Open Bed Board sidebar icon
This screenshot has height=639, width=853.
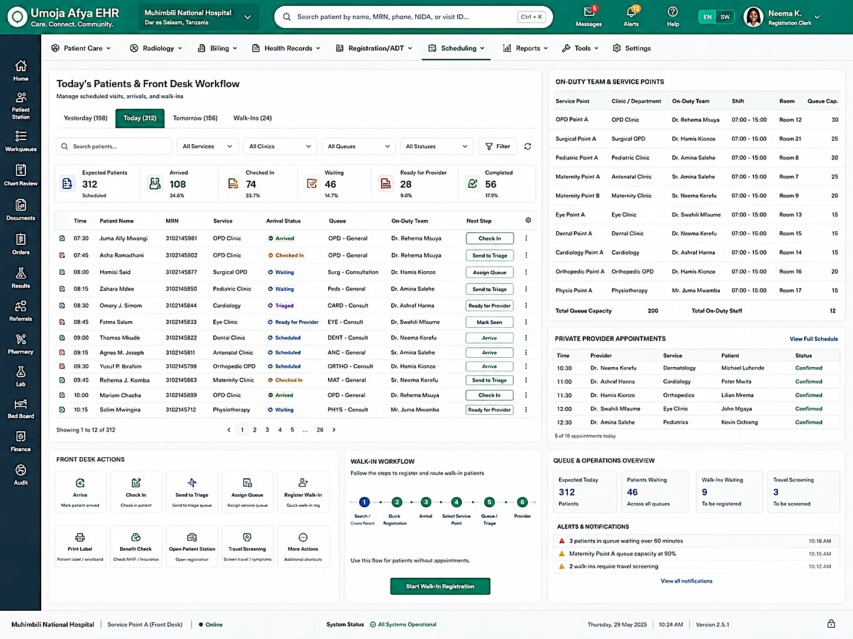(21, 408)
